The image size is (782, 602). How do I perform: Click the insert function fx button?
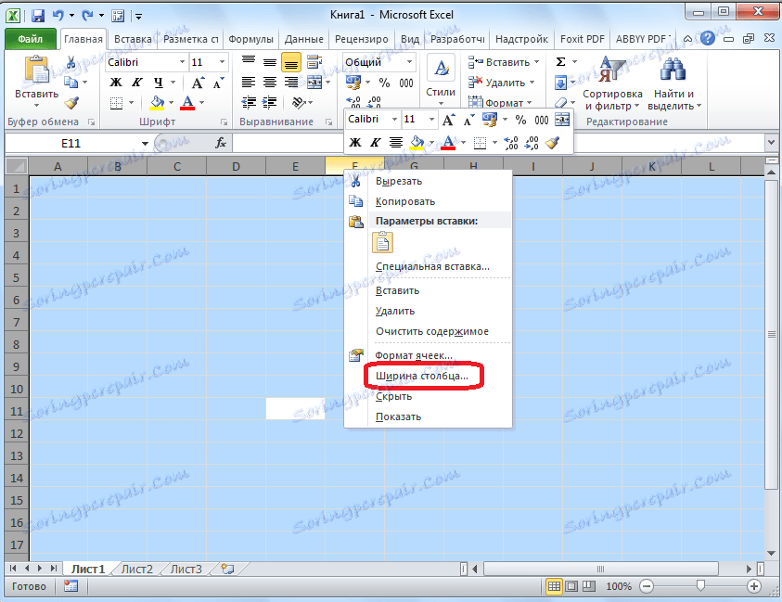pos(221,144)
